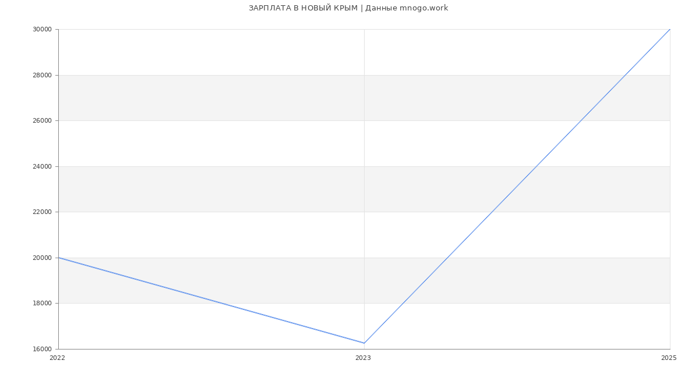Click the 2022 x-axis label
The height and width of the screenshot is (378, 699).
(57, 358)
